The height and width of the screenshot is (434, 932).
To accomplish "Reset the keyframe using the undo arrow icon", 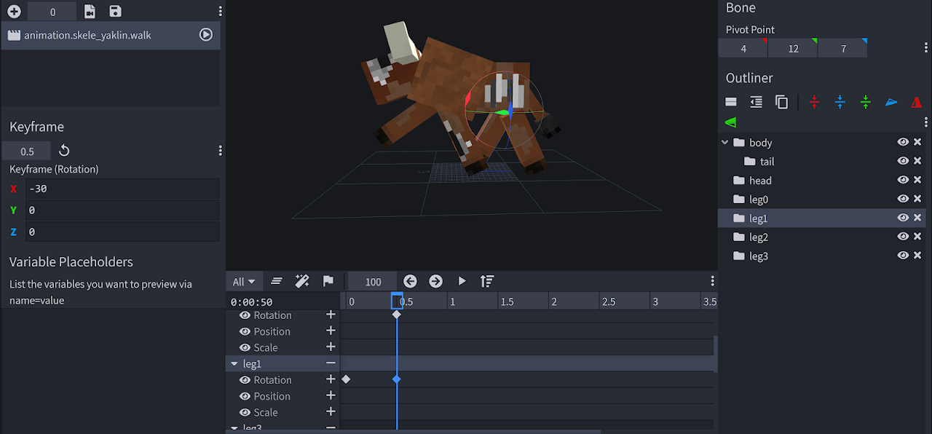I will [64, 151].
